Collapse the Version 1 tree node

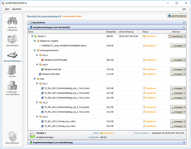[x=32, y=36]
